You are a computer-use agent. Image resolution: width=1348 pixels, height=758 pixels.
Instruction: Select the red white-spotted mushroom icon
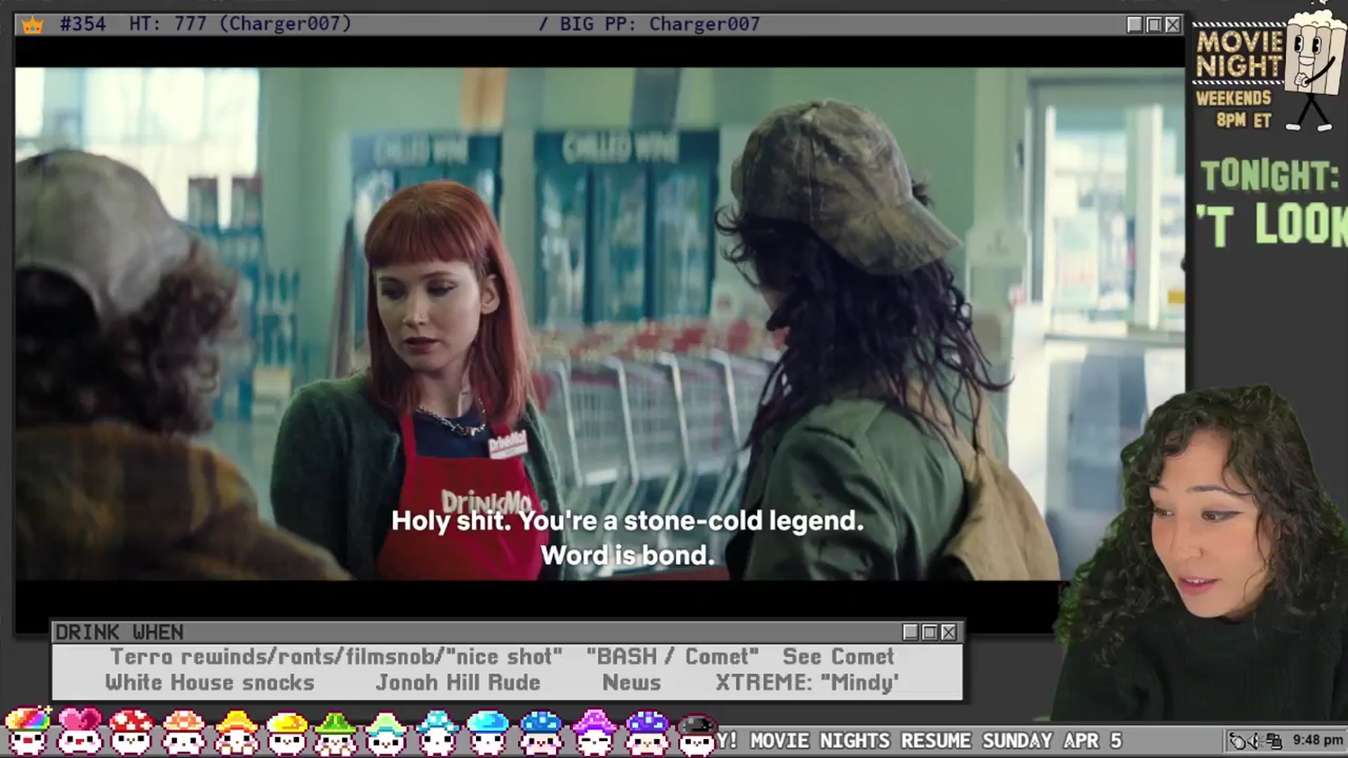point(131,731)
